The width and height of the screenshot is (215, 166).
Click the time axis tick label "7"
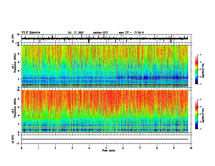point(140,148)
